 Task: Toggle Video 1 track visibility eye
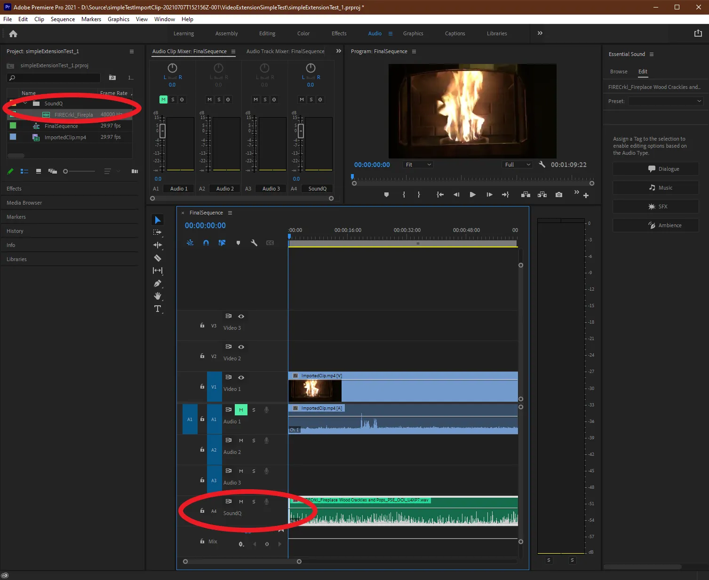(241, 377)
